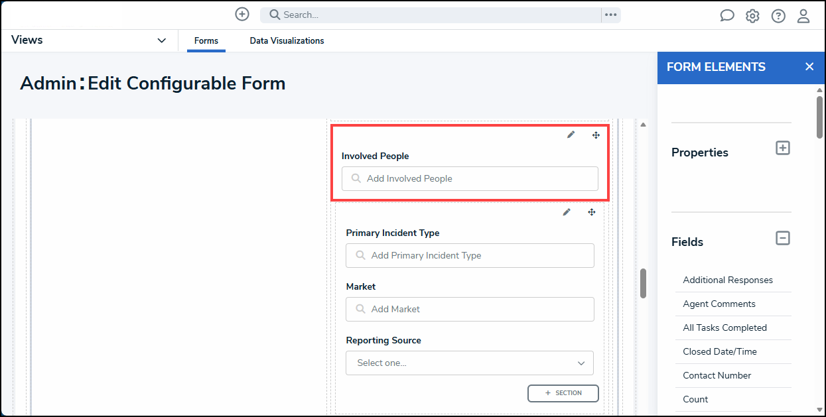
Task: Select the Agent Comments field
Action: point(719,304)
